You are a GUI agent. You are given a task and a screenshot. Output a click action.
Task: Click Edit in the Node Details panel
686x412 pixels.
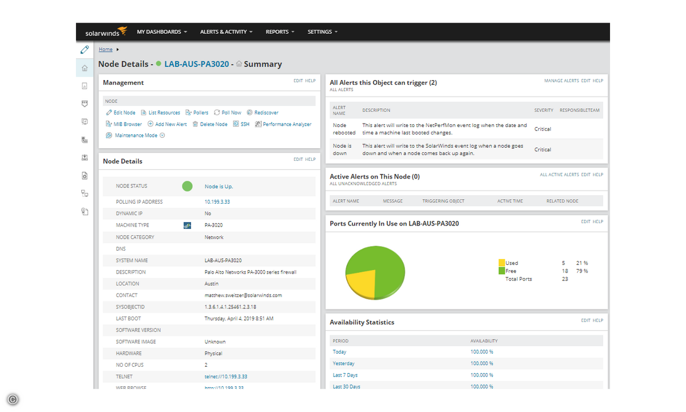point(298,160)
